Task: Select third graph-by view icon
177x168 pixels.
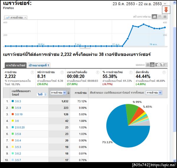Action: click(165, 17)
